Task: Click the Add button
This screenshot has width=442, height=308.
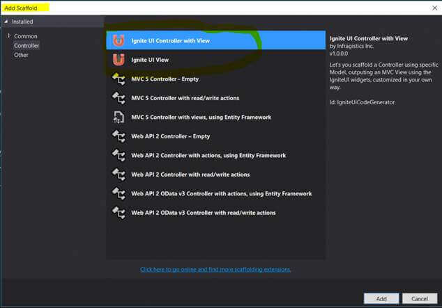Action: click(x=381, y=298)
